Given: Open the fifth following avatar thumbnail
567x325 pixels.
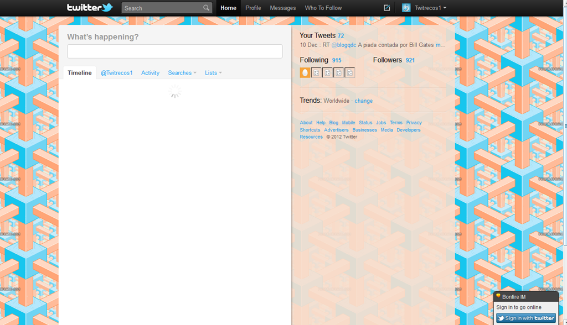Looking at the screenshot, I should click(350, 72).
